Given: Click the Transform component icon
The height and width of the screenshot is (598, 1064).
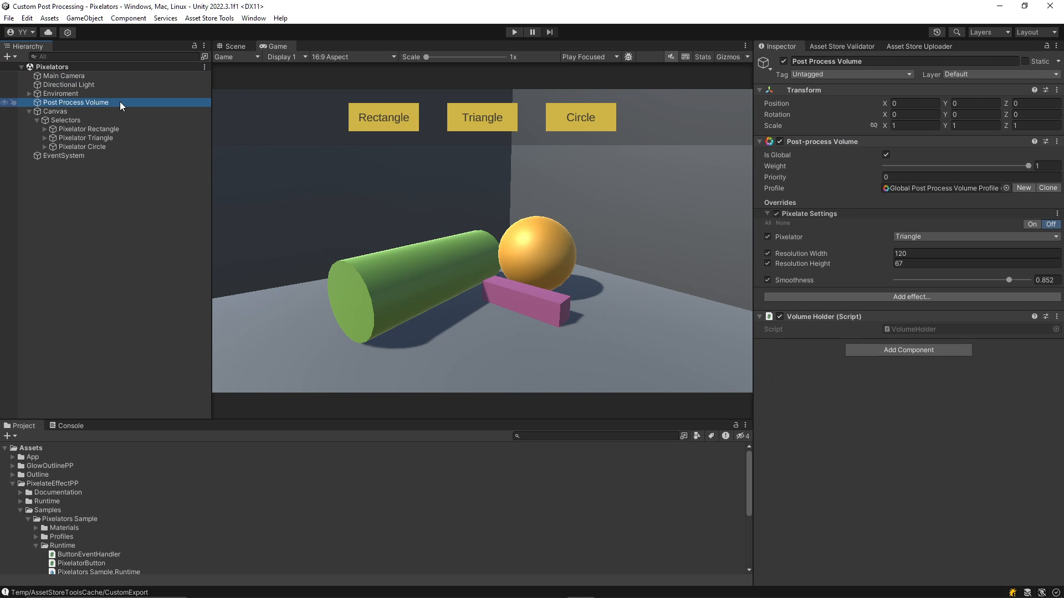Looking at the screenshot, I should 770,89.
